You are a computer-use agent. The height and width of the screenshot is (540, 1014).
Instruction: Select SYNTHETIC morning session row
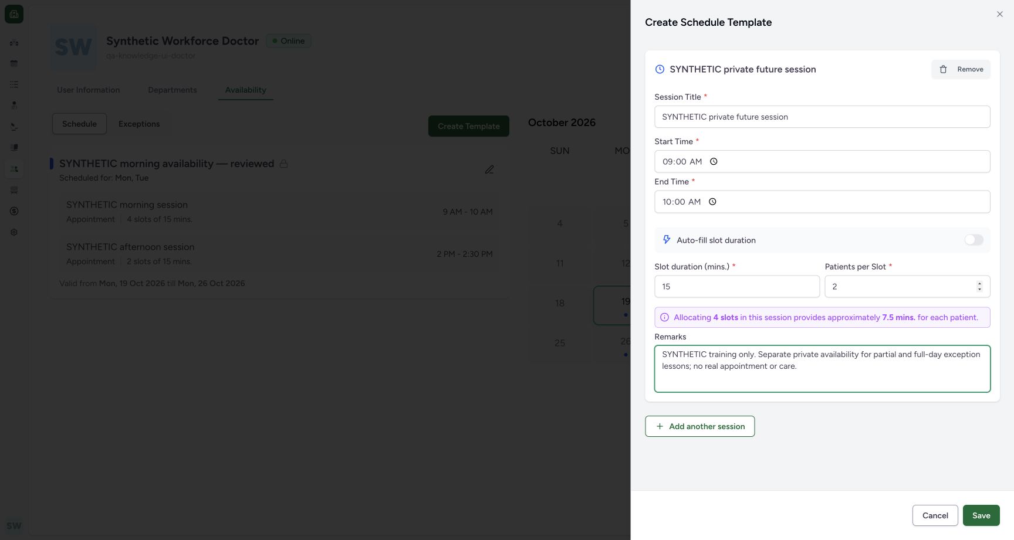coord(279,212)
